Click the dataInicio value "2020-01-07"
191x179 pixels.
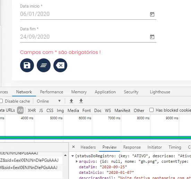[x=120, y=172]
